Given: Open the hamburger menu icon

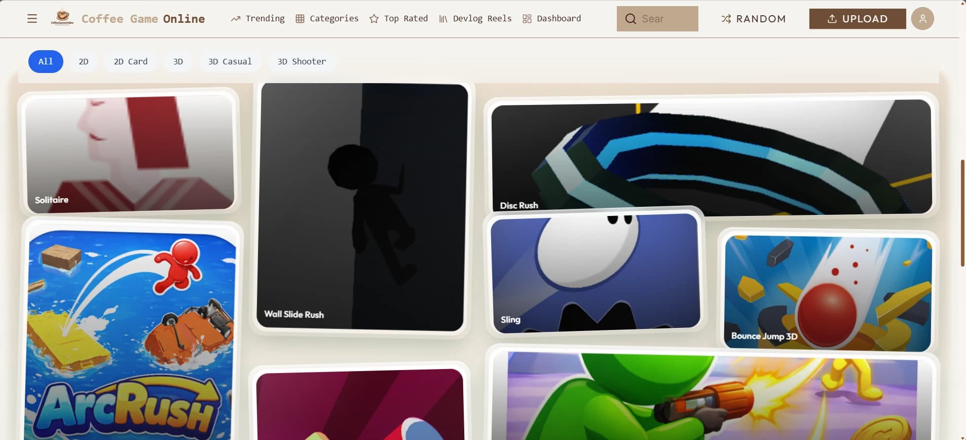Looking at the screenshot, I should tap(32, 19).
